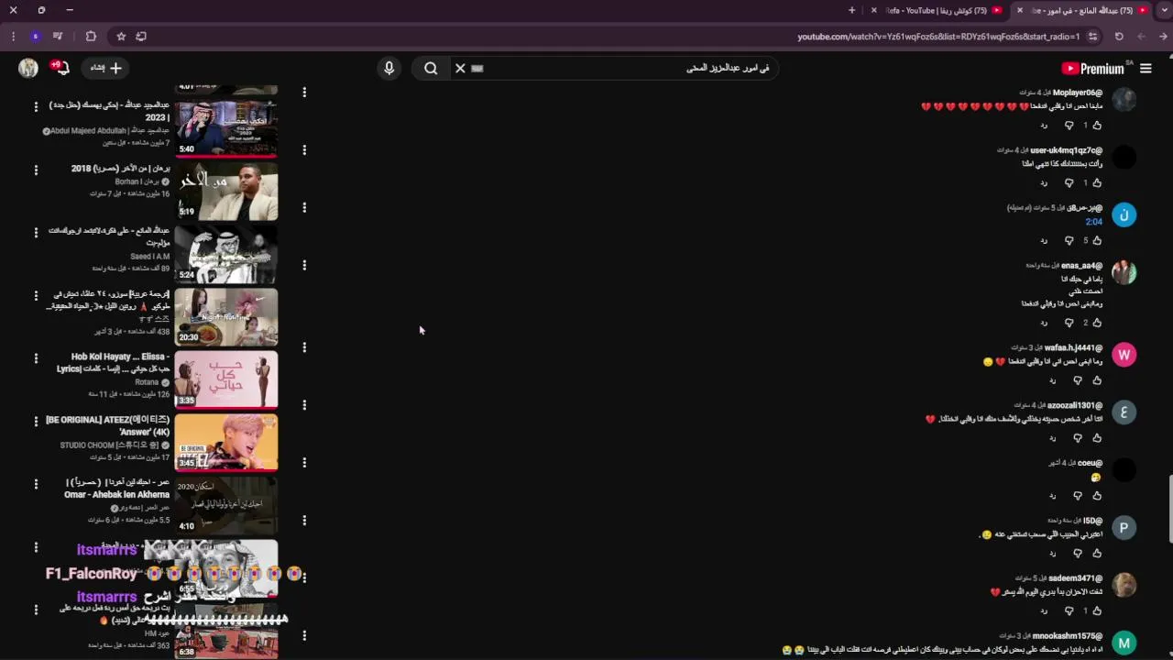
Task: Click the browser profile avatar icon
Action: (x=35, y=36)
